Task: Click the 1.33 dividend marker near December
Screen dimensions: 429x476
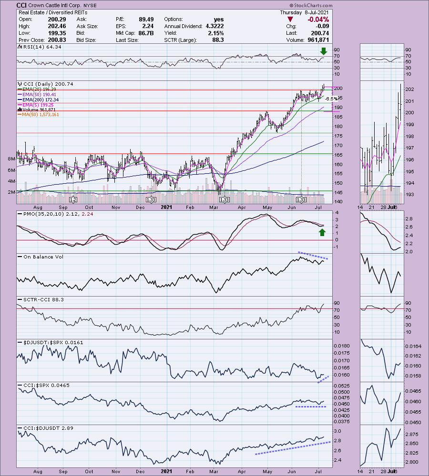Action: pyautogui.click(x=151, y=200)
